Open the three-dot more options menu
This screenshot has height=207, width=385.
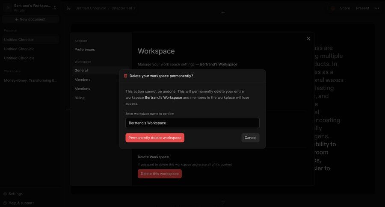pos(377,8)
